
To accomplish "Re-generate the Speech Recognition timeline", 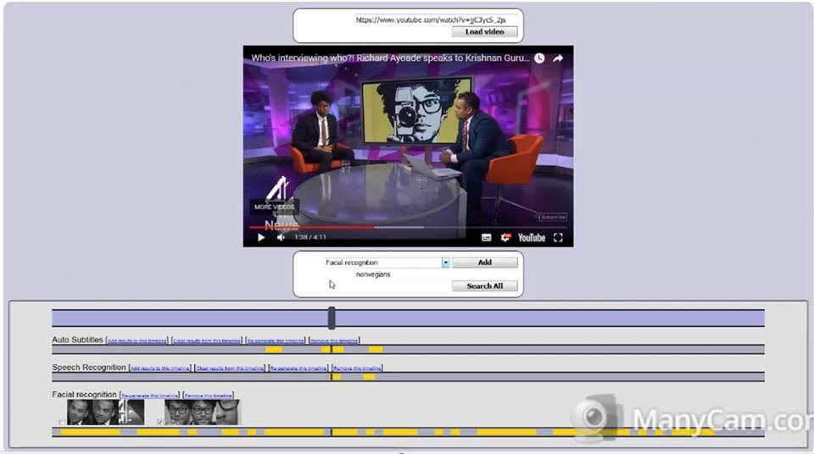I will point(298,368).
